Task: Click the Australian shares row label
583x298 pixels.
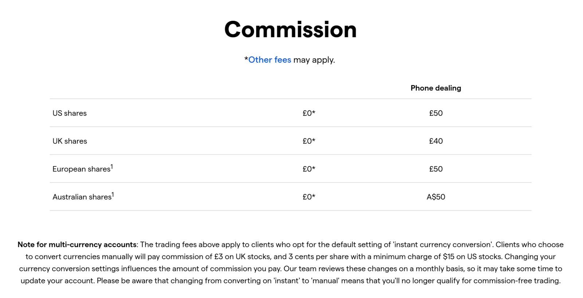Action: (x=82, y=197)
